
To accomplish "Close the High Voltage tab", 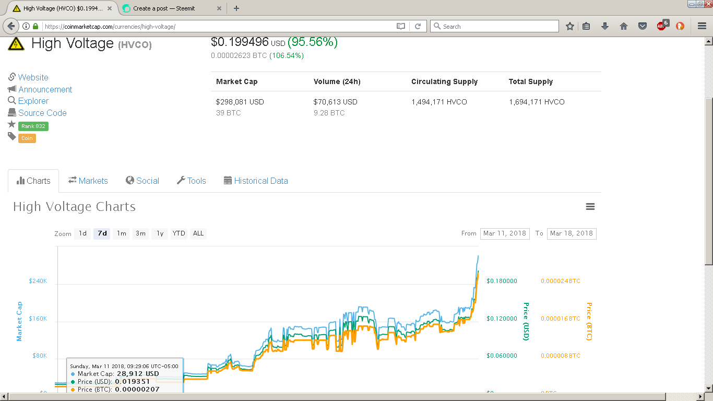I will 110,8.
